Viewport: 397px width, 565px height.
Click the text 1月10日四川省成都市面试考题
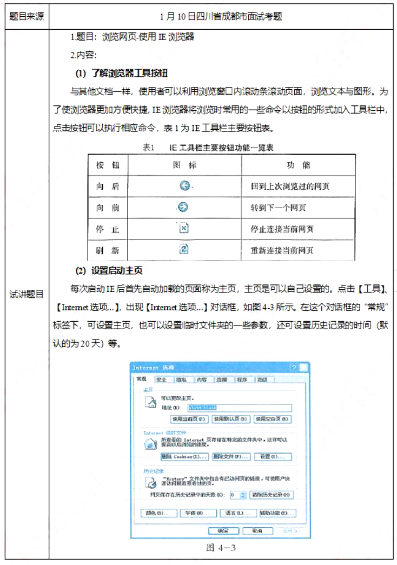tap(221, 16)
